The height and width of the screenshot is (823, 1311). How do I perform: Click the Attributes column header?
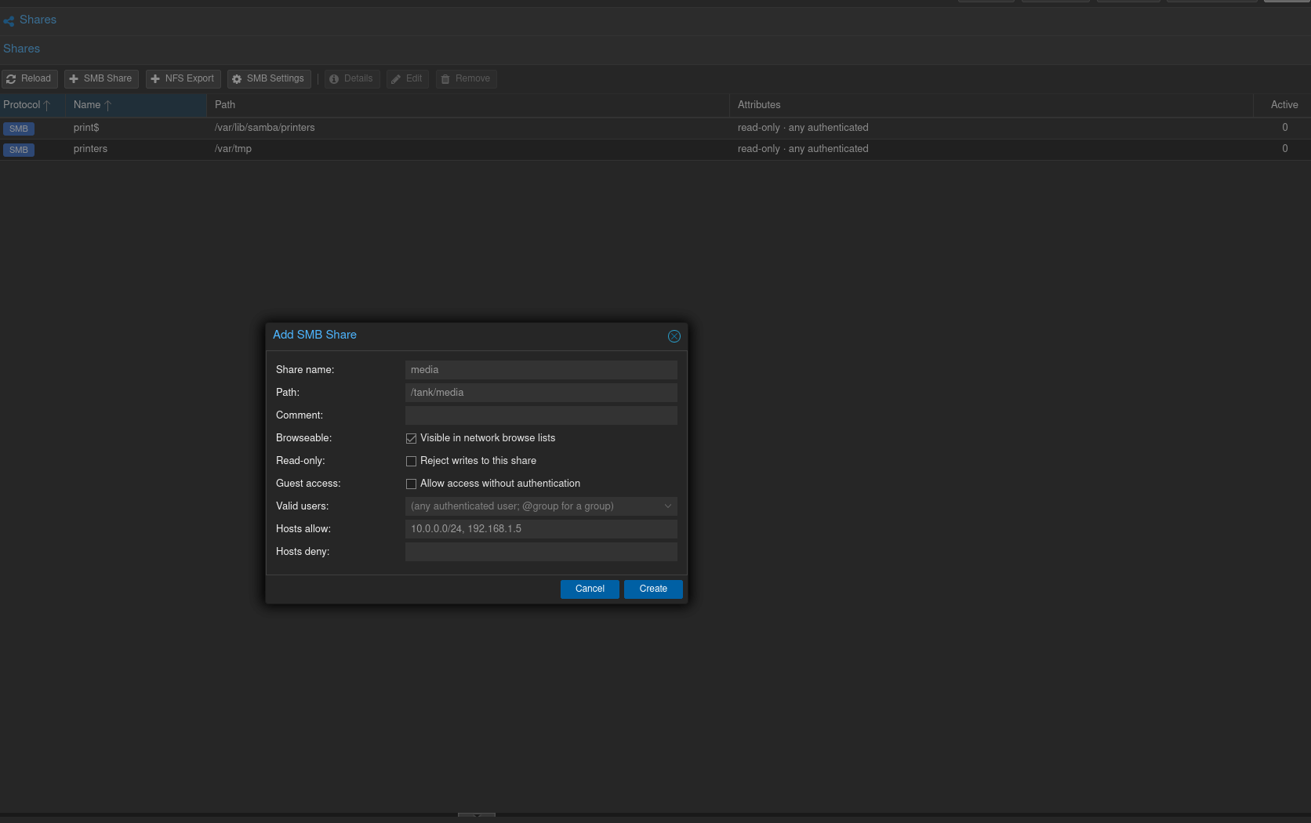coord(991,105)
